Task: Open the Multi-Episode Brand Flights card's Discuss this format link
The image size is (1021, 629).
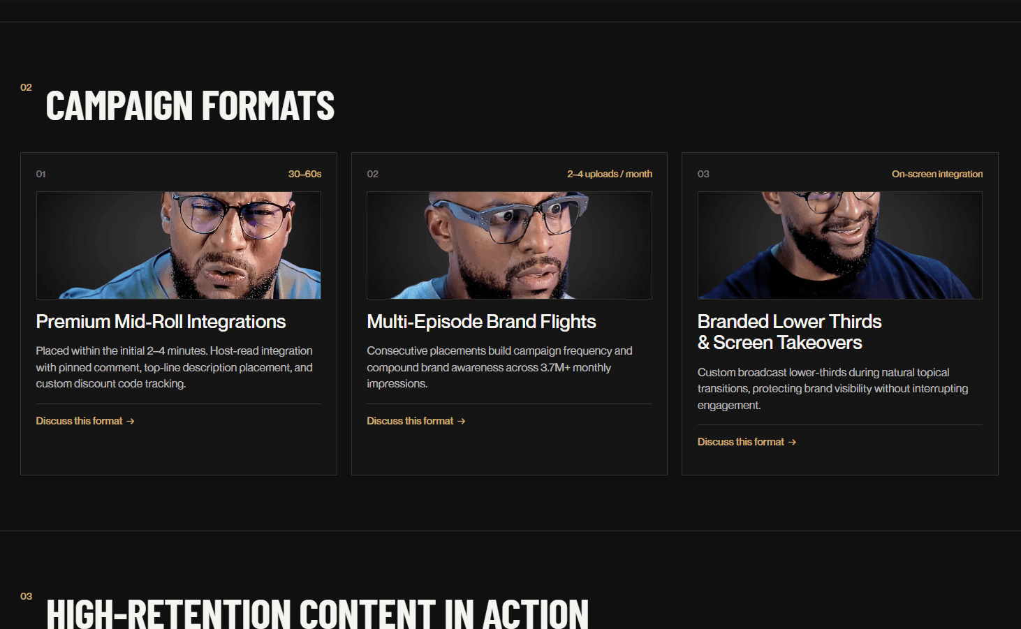Action: (416, 421)
